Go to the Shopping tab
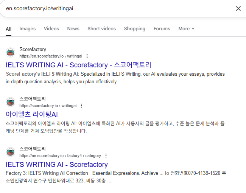The width and height of the screenshot is (246, 193). pos(135,29)
